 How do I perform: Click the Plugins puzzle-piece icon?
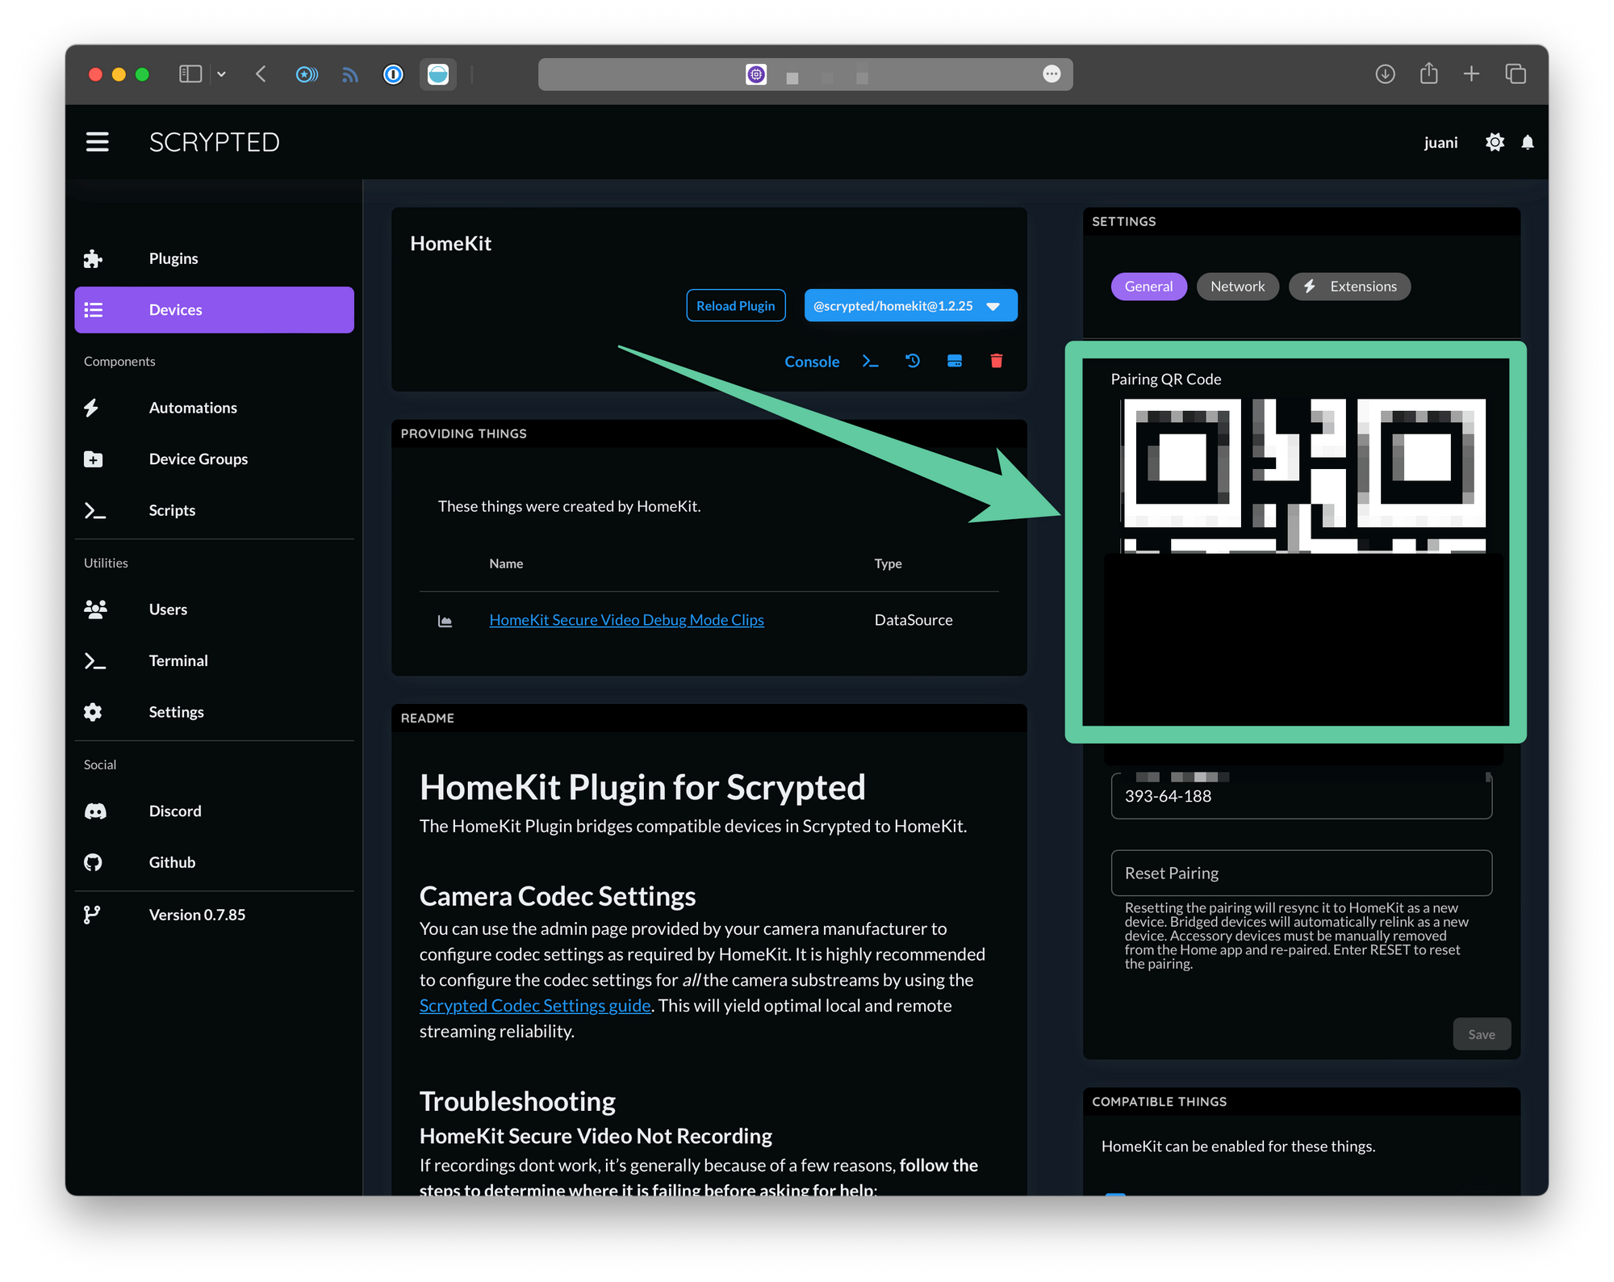(93, 258)
